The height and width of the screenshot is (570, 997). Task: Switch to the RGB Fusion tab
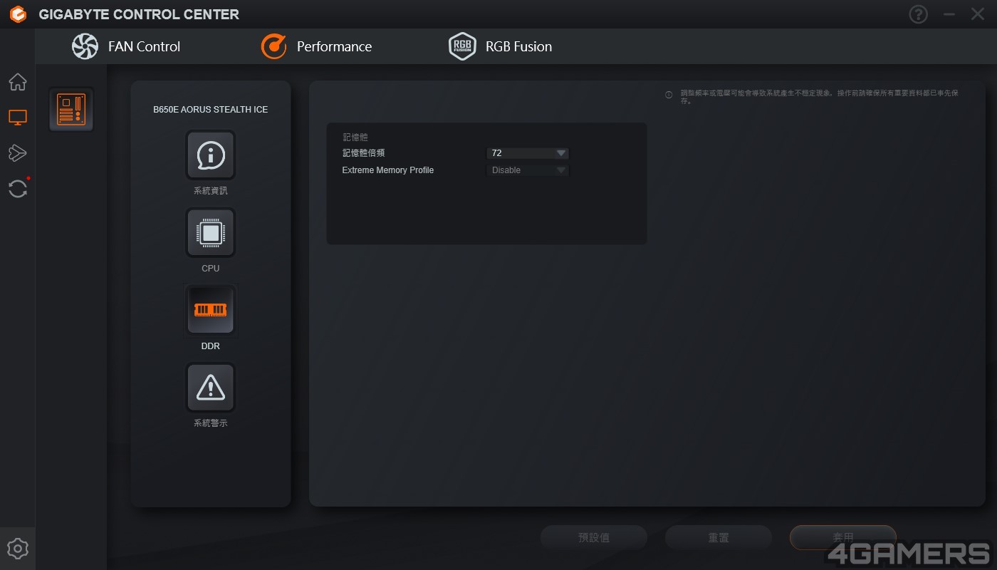point(501,46)
